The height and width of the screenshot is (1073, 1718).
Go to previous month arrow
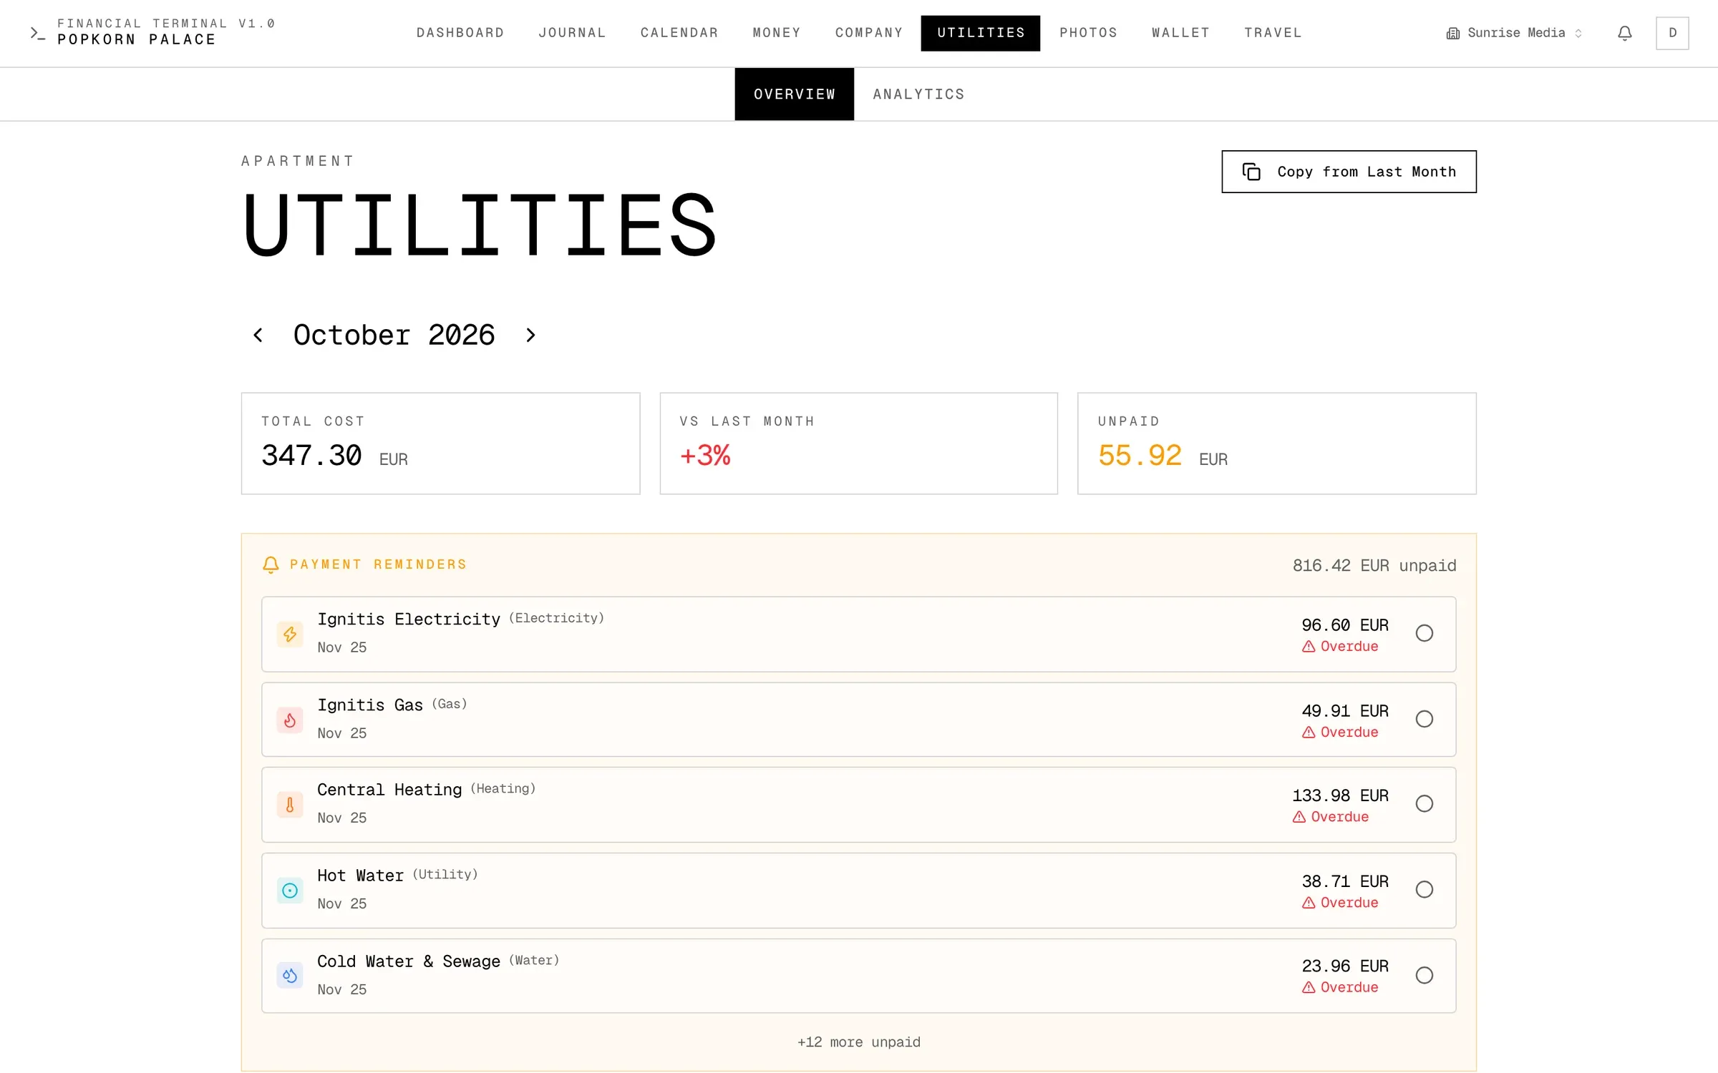[258, 335]
